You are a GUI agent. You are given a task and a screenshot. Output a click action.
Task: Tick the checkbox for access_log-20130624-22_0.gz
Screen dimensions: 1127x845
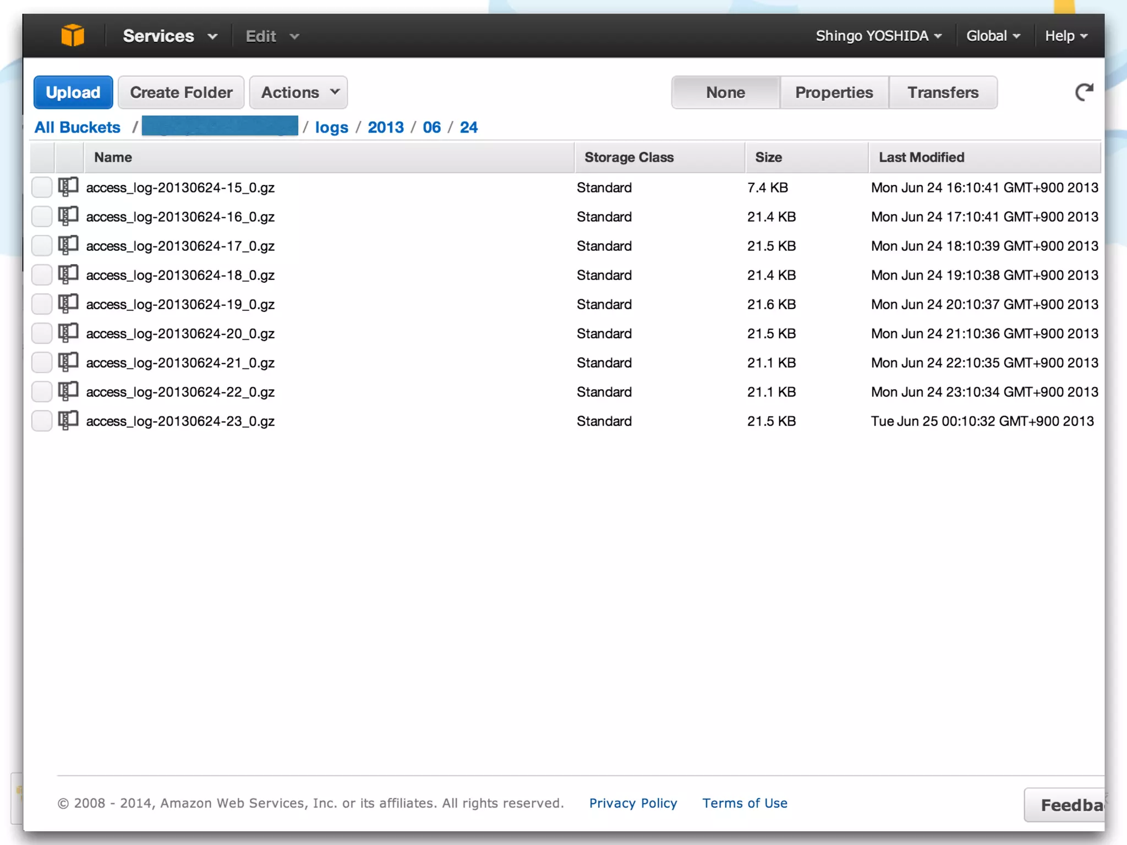pyautogui.click(x=42, y=392)
